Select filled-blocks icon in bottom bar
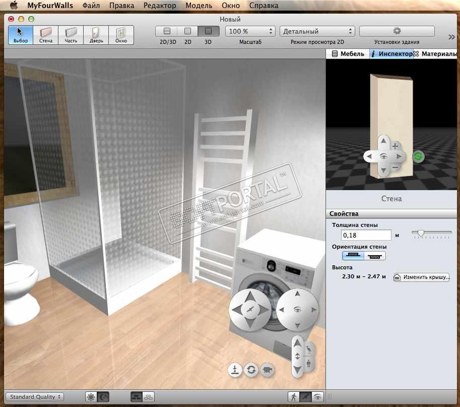Image resolution: width=460 pixels, height=407 pixels. (137, 397)
